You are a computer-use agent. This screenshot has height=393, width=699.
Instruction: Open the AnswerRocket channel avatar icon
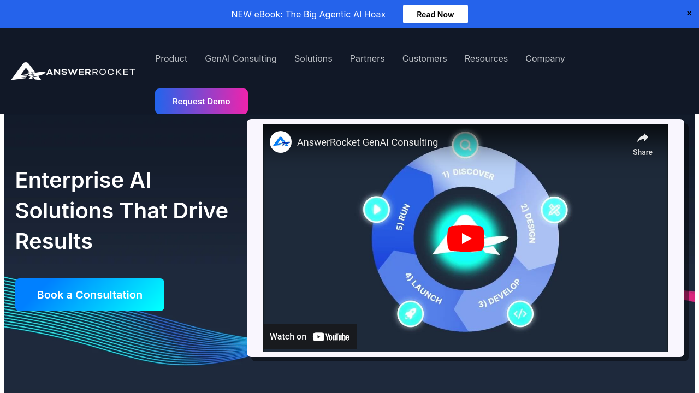(x=281, y=142)
